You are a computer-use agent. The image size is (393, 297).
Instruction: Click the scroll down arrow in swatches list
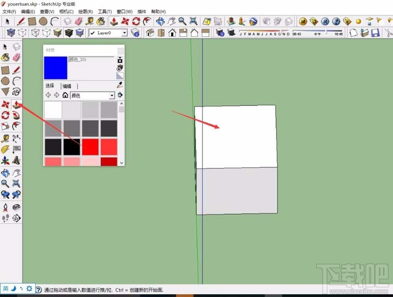(x=121, y=163)
